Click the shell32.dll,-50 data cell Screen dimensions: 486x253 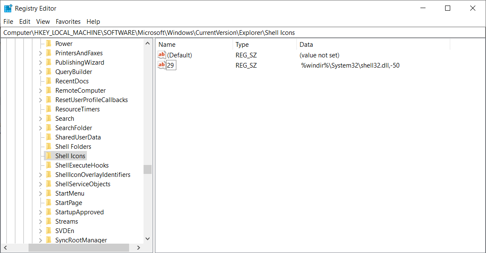[350, 65]
